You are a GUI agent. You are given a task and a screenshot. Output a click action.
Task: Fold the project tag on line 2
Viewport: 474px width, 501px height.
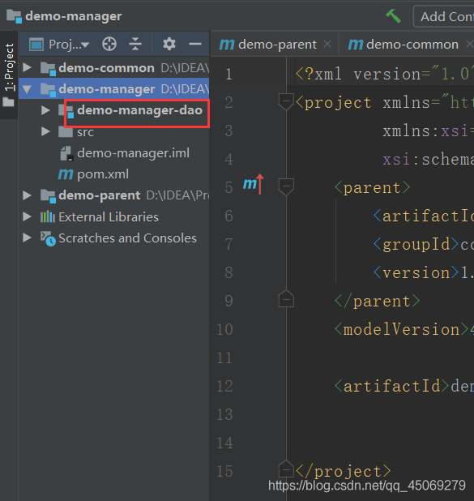[x=286, y=101]
